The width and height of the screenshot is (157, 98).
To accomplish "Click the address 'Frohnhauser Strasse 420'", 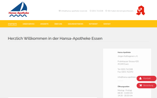I will click(128, 61).
